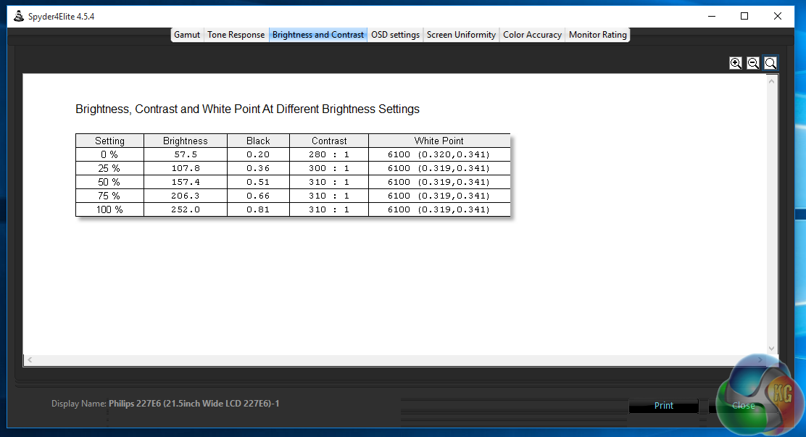
Task: Select the Brightness and Contrast tab
Action: click(x=318, y=35)
